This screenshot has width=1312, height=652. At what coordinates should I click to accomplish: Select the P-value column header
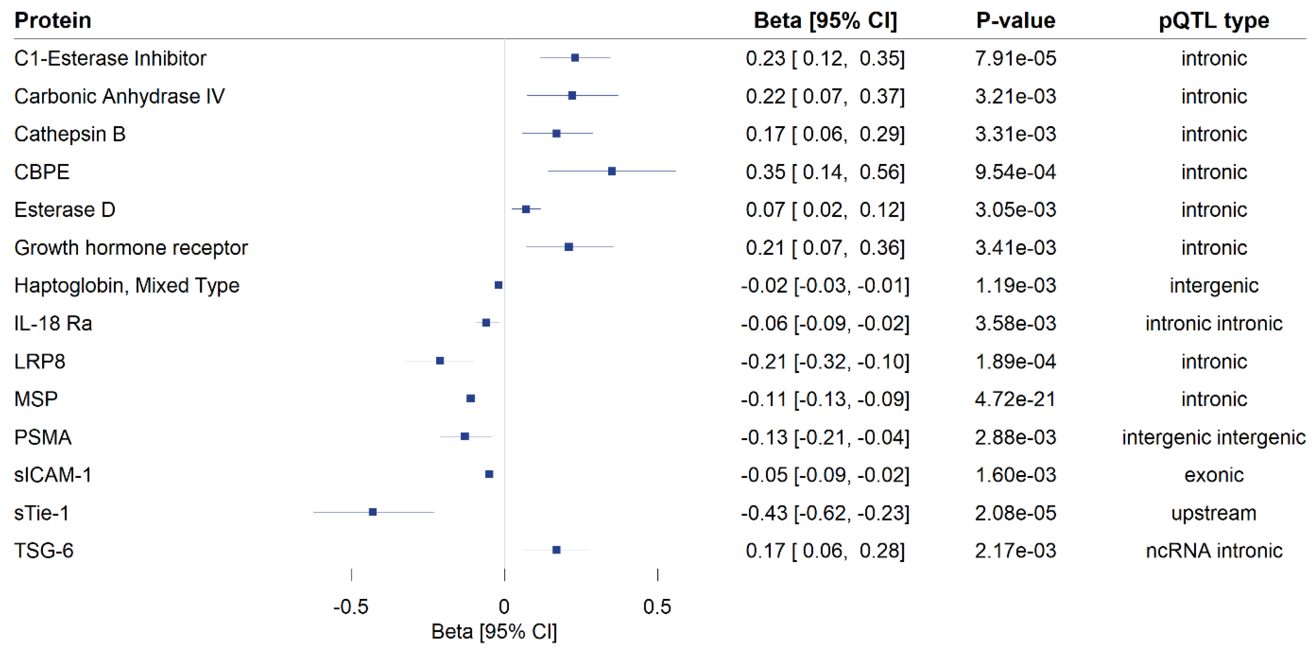click(x=1016, y=20)
